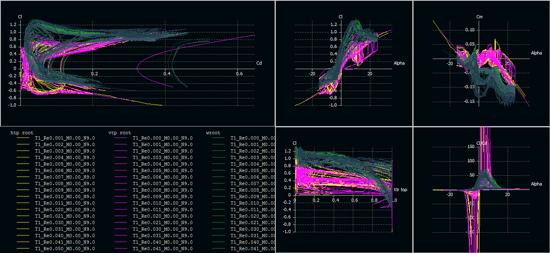Click the Xtr top axis label

pos(400,190)
